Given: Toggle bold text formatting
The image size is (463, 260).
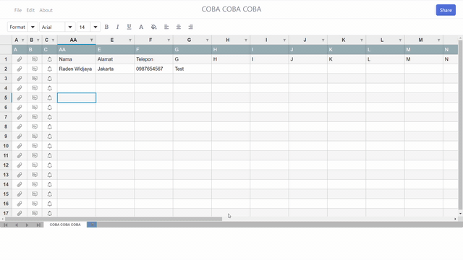Looking at the screenshot, I should [106, 27].
